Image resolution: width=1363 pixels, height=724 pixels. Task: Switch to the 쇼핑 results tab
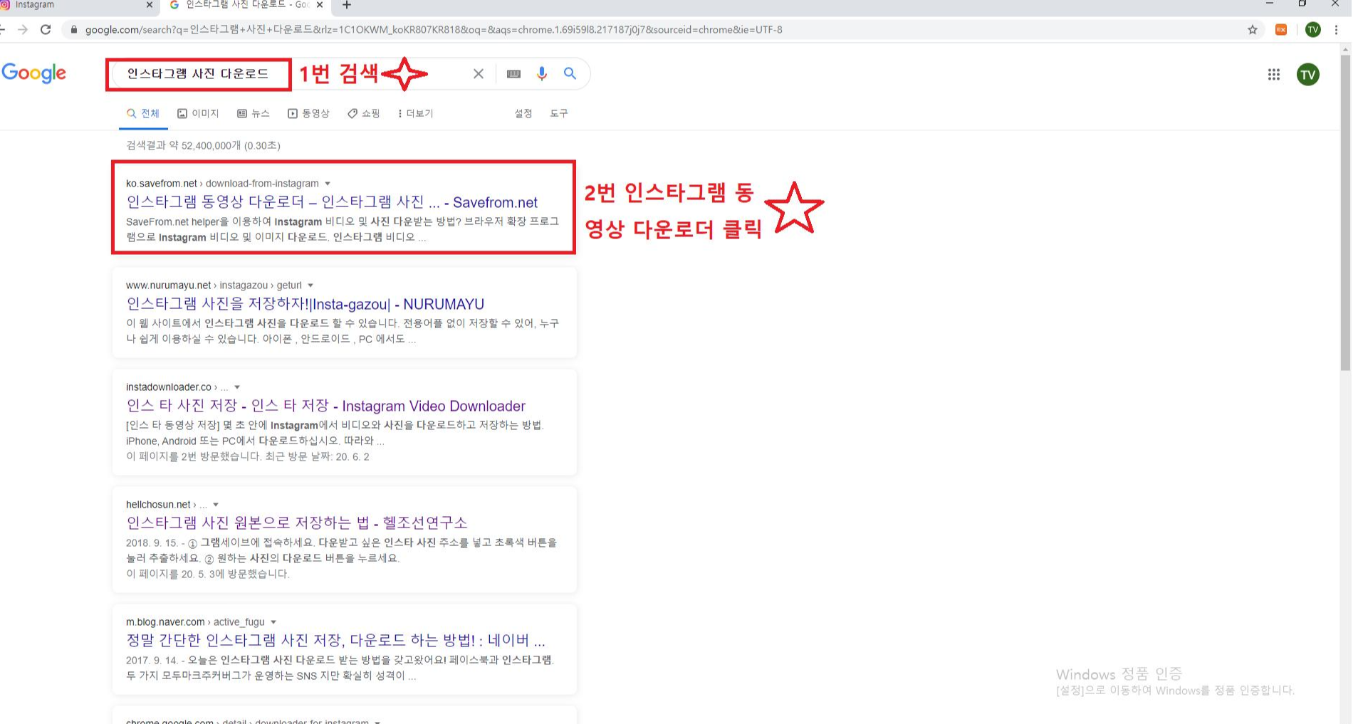tap(364, 114)
